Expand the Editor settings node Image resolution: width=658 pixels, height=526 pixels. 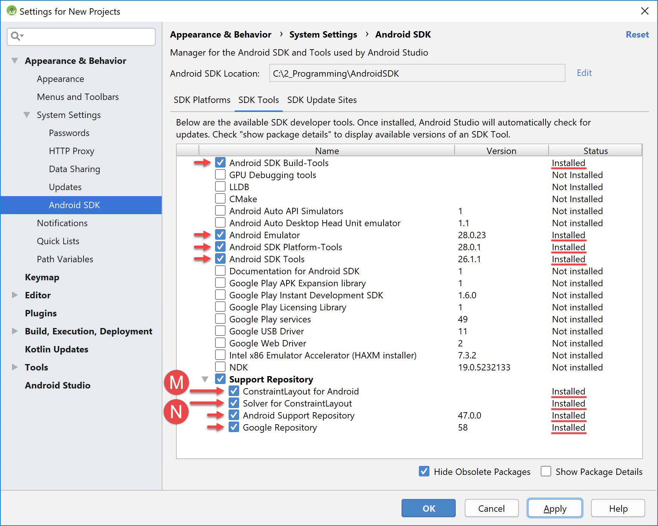pos(15,295)
